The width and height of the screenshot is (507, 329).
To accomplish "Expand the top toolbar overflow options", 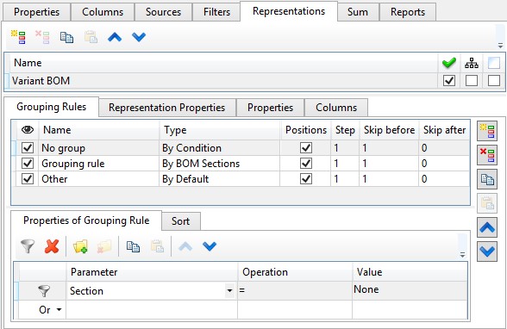I will click(500, 46).
